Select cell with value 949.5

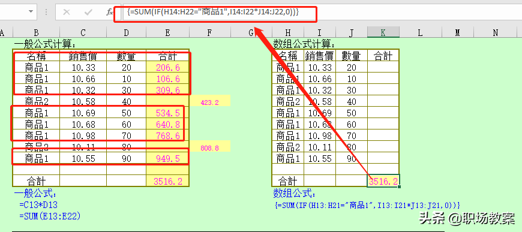167,158
